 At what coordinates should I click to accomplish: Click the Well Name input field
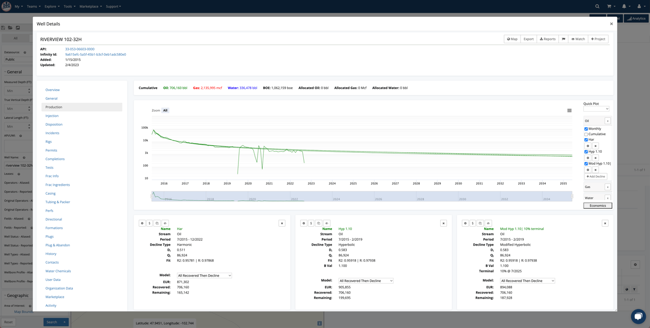[x=17, y=165]
